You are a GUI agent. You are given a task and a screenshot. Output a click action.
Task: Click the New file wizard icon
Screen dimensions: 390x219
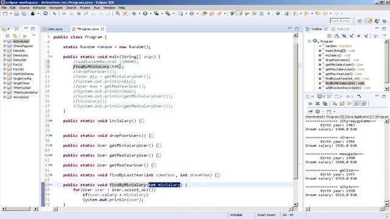(x=5, y=13)
